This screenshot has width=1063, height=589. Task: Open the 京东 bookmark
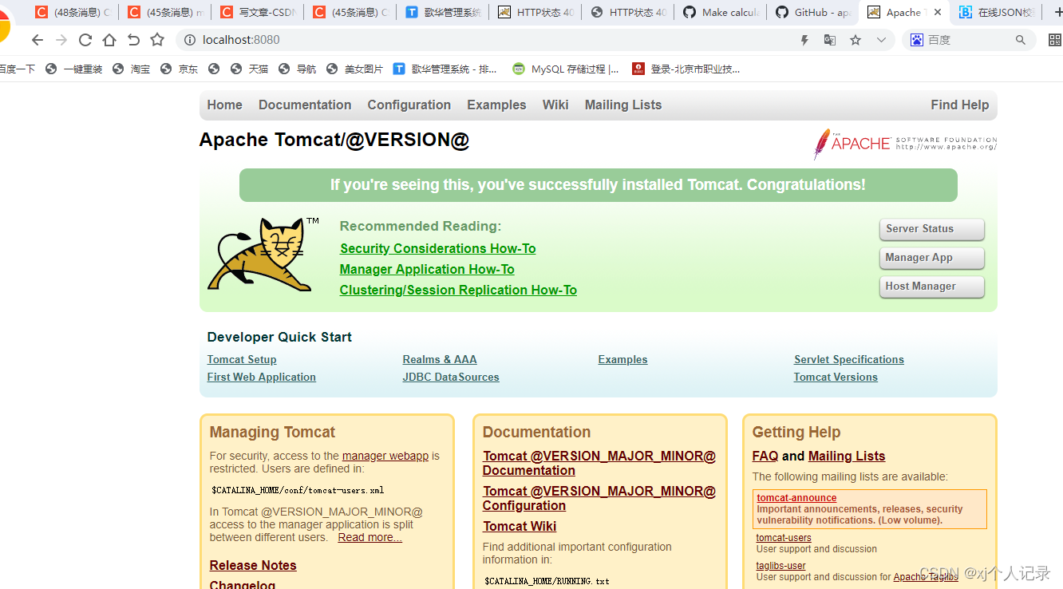(x=180, y=69)
